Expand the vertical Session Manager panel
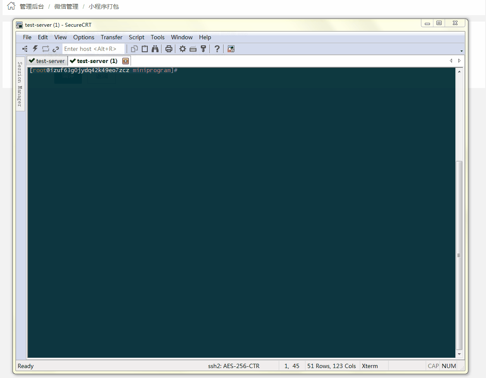Viewport: 486px width, 378px height. [20, 84]
